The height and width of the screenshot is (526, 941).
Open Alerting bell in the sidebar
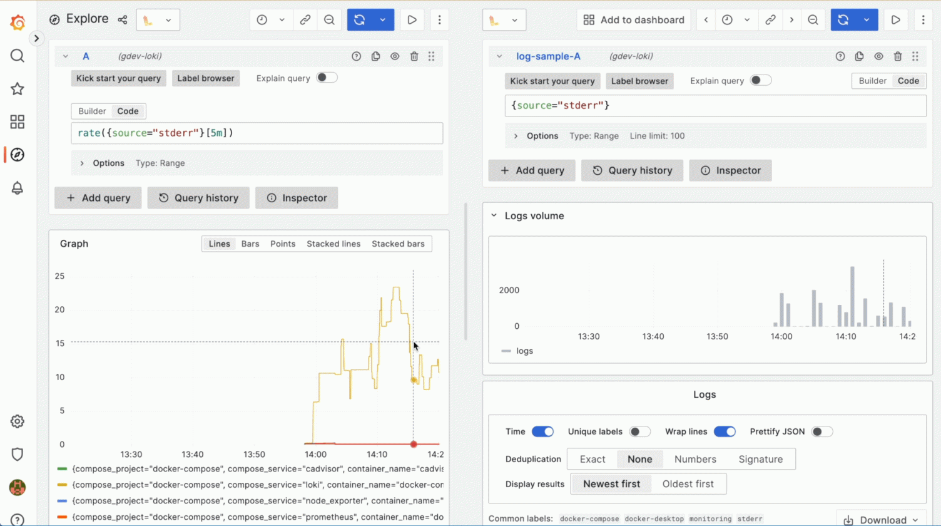tap(18, 188)
